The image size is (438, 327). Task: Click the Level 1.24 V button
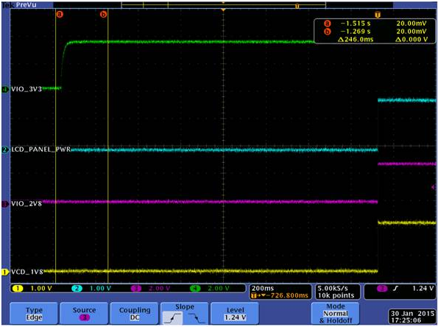coord(235,314)
